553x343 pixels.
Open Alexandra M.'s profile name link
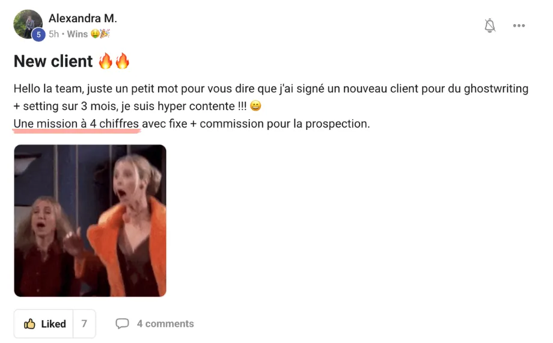[x=82, y=18]
